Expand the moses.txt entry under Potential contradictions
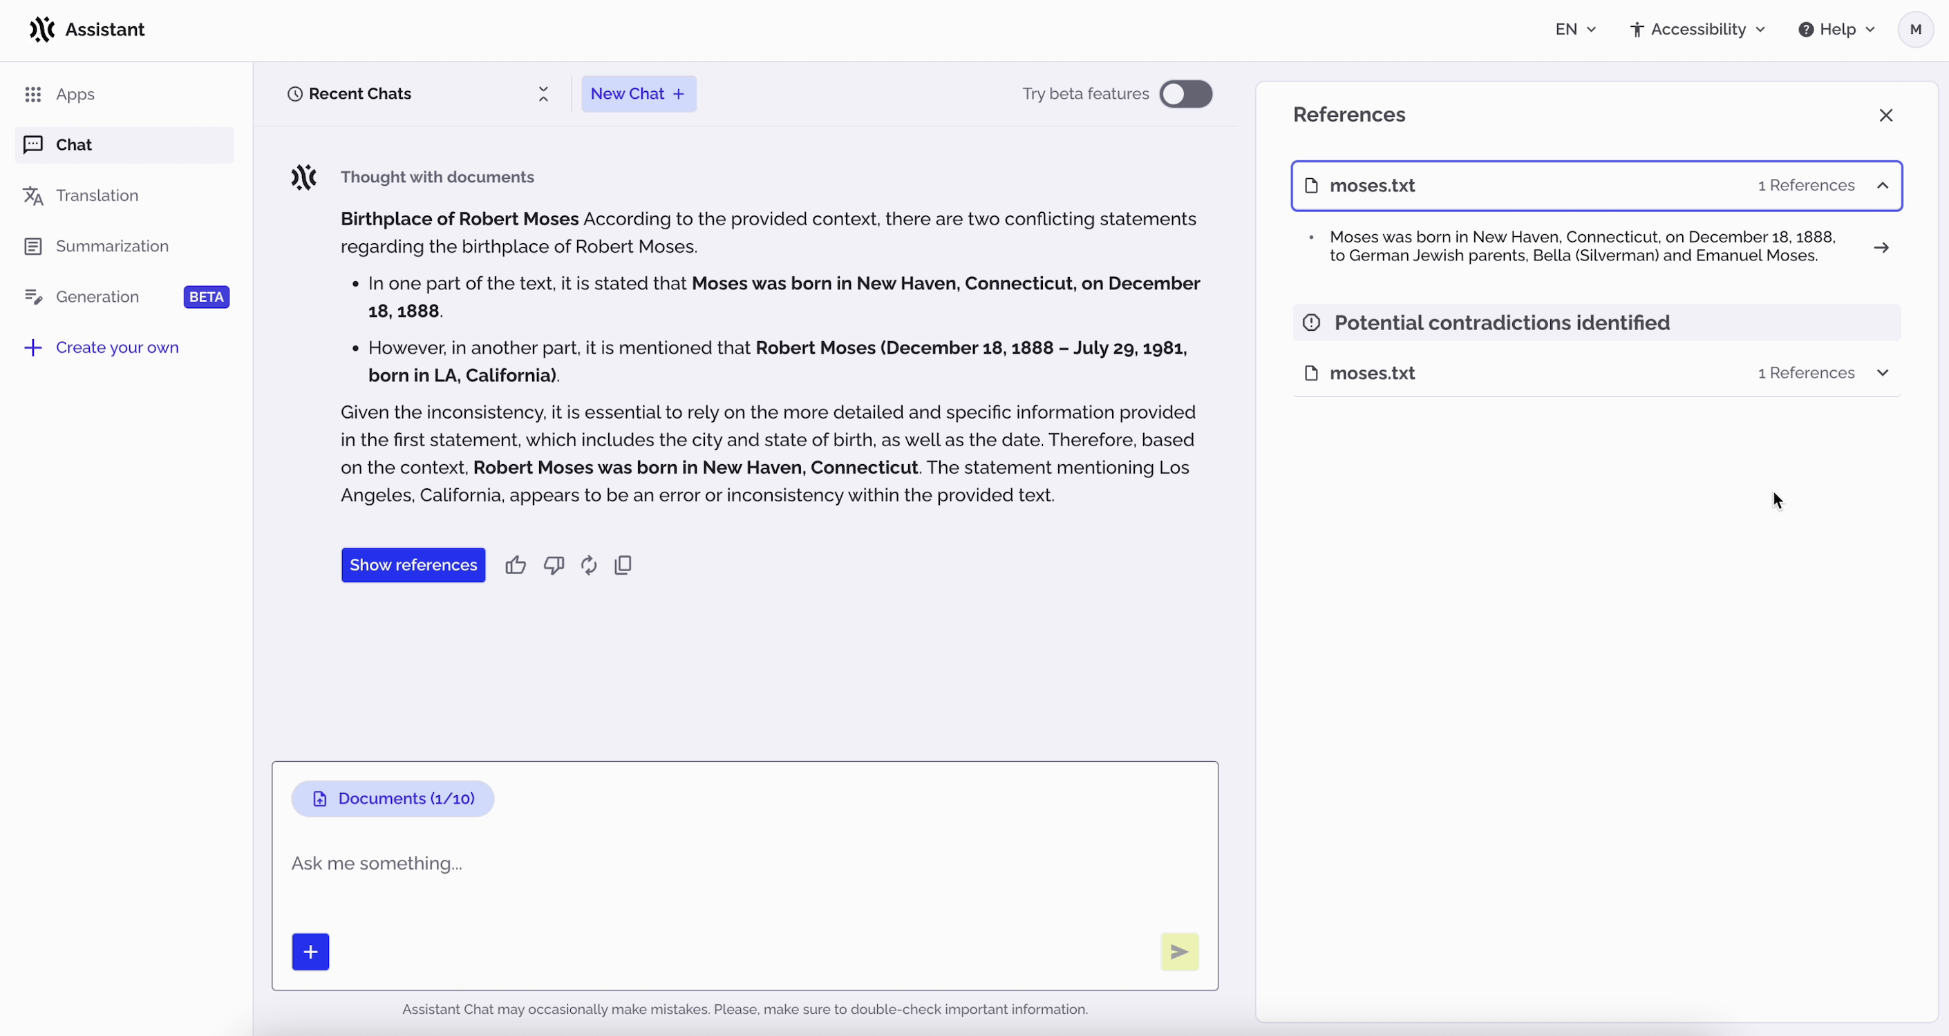Viewport: 1949px width, 1036px height. 1883,372
